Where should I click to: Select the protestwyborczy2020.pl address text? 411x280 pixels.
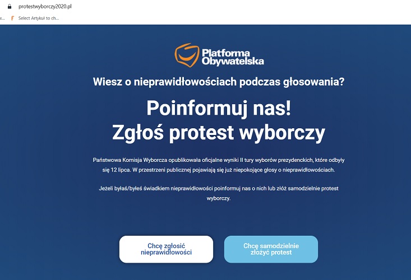click(45, 7)
